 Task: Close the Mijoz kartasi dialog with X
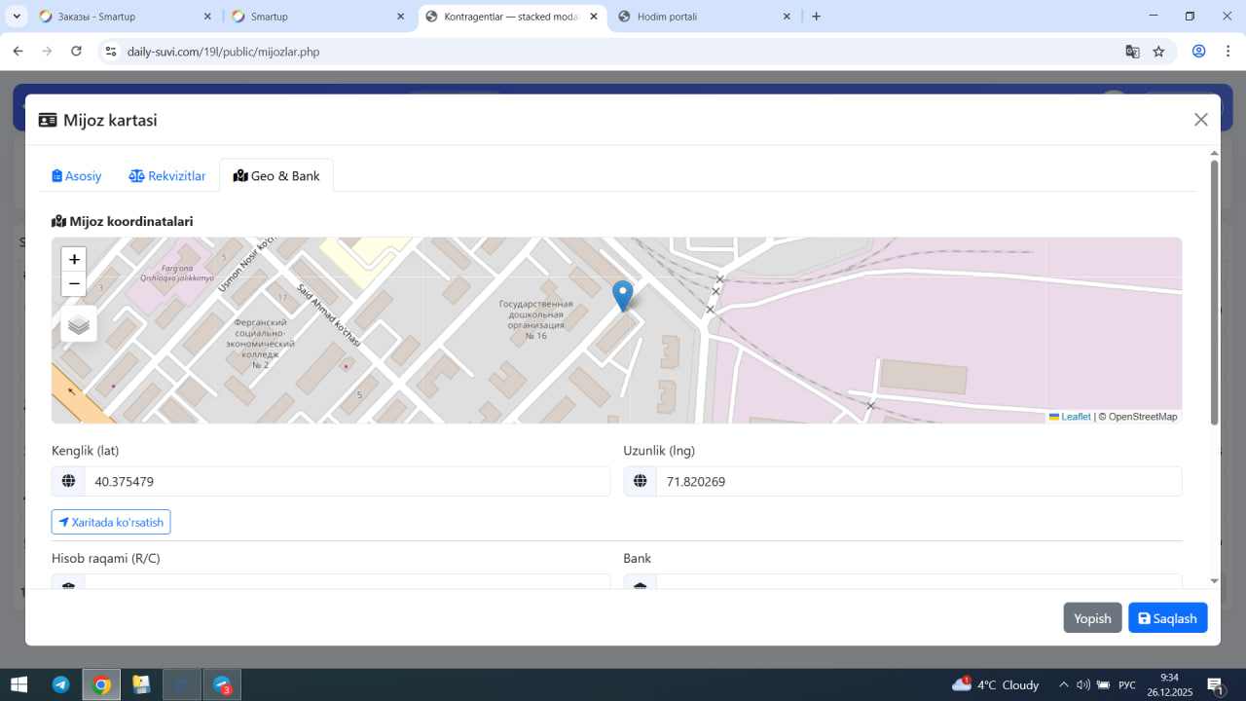tap(1200, 120)
